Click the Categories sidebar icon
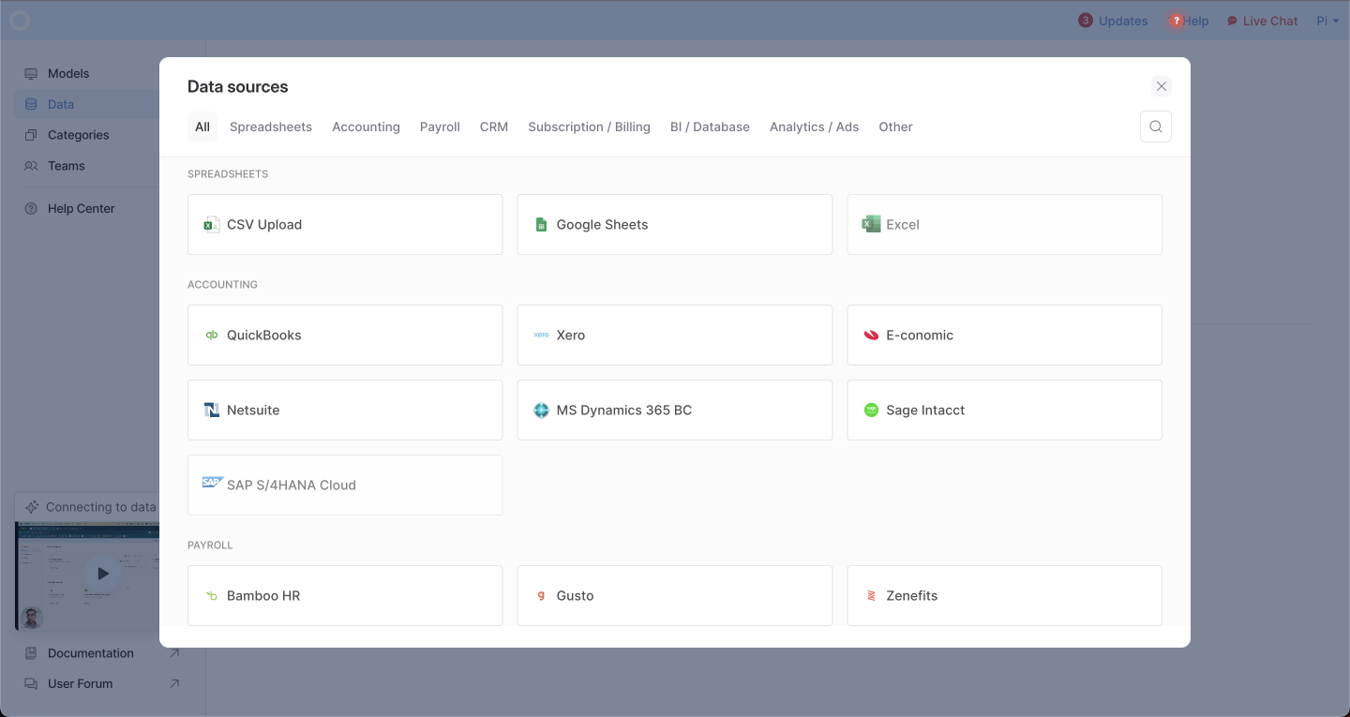This screenshot has height=717, width=1350. [31, 135]
